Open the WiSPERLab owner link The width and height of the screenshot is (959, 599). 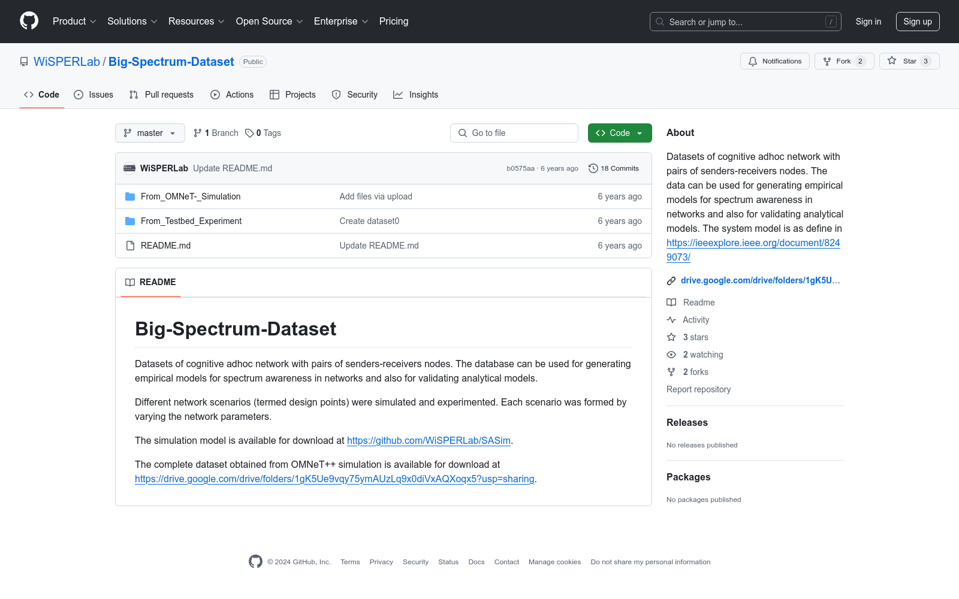pyautogui.click(x=67, y=62)
